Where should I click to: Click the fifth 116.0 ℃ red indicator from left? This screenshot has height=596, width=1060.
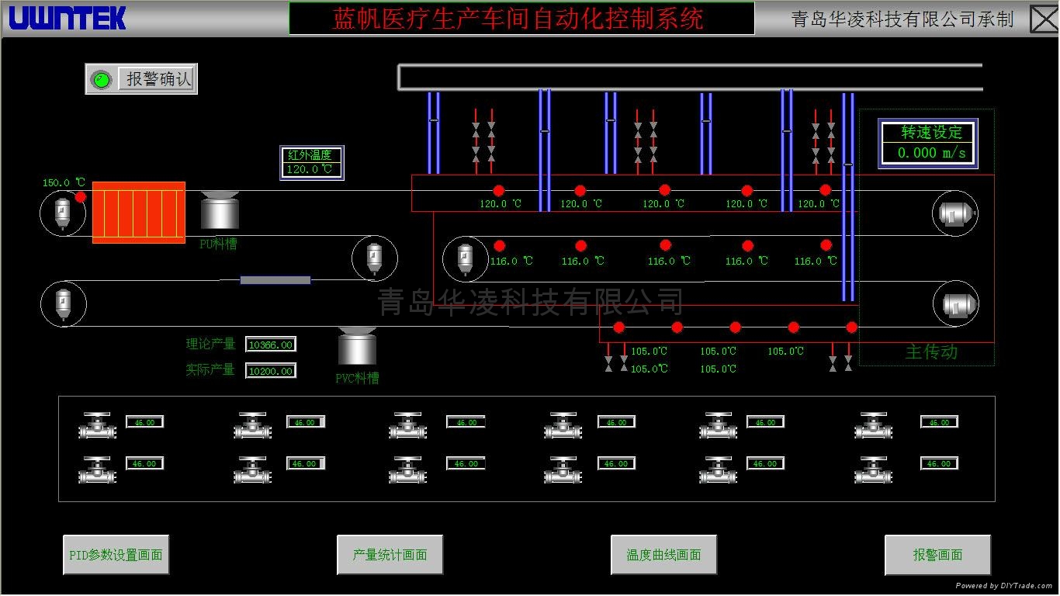pyautogui.click(x=826, y=245)
